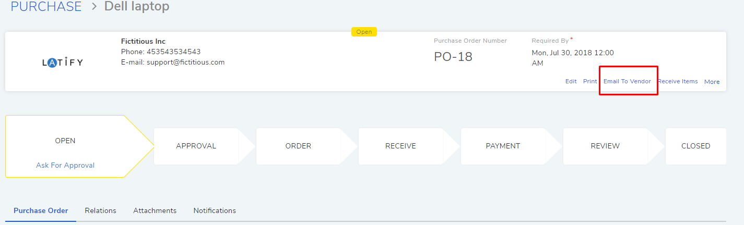Click Email To Vendor link
744x225 pixels.
coord(627,81)
